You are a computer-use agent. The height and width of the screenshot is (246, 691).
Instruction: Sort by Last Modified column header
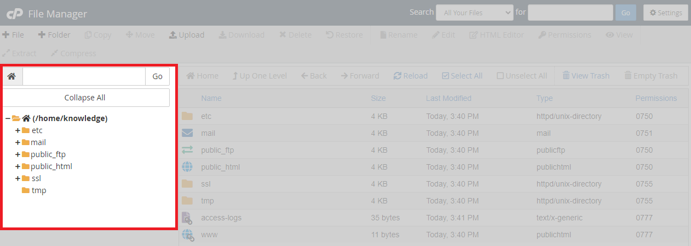448,98
